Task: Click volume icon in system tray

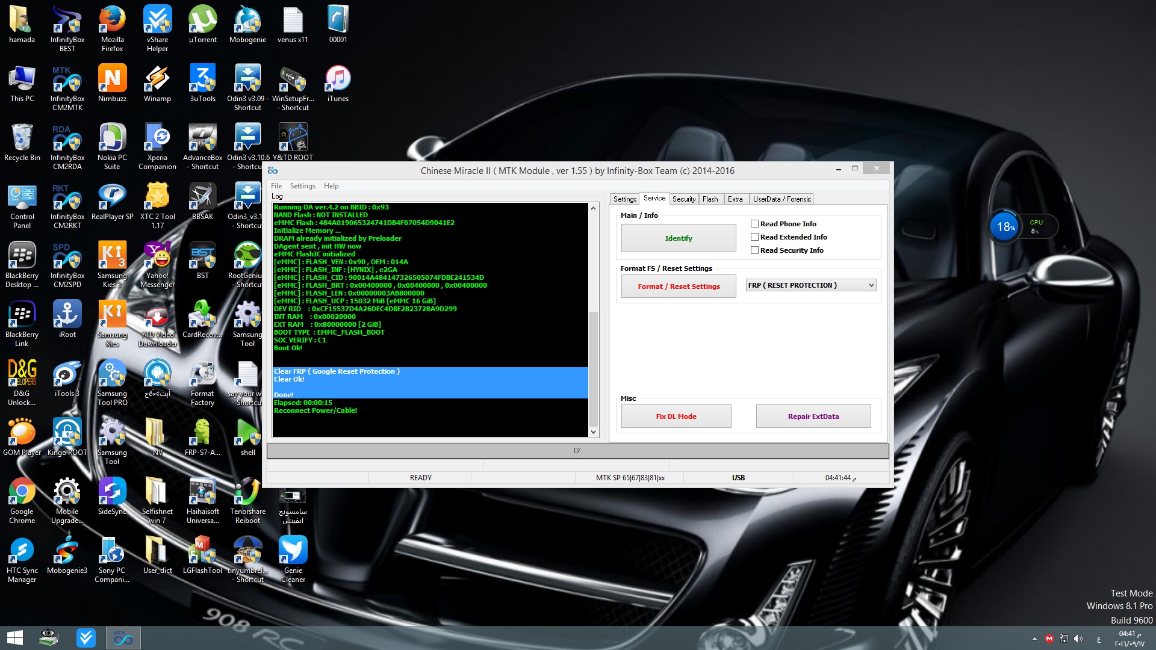Action: coord(1078,639)
